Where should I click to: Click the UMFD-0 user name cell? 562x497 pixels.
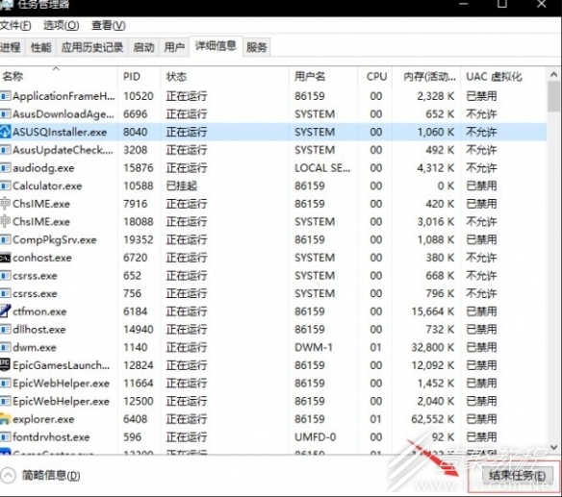point(316,437)
